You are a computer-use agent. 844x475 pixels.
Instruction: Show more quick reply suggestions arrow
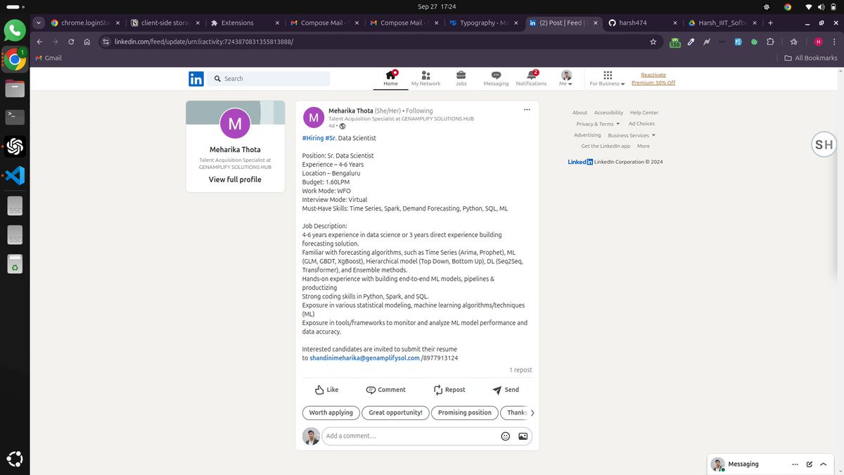532,413
